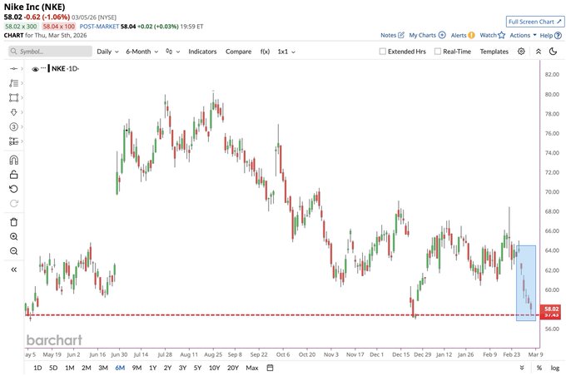Viewport: 566px width, 376px height.
Task: Open the Fibonacci lines tool group
Action: (x=13, y=83)
